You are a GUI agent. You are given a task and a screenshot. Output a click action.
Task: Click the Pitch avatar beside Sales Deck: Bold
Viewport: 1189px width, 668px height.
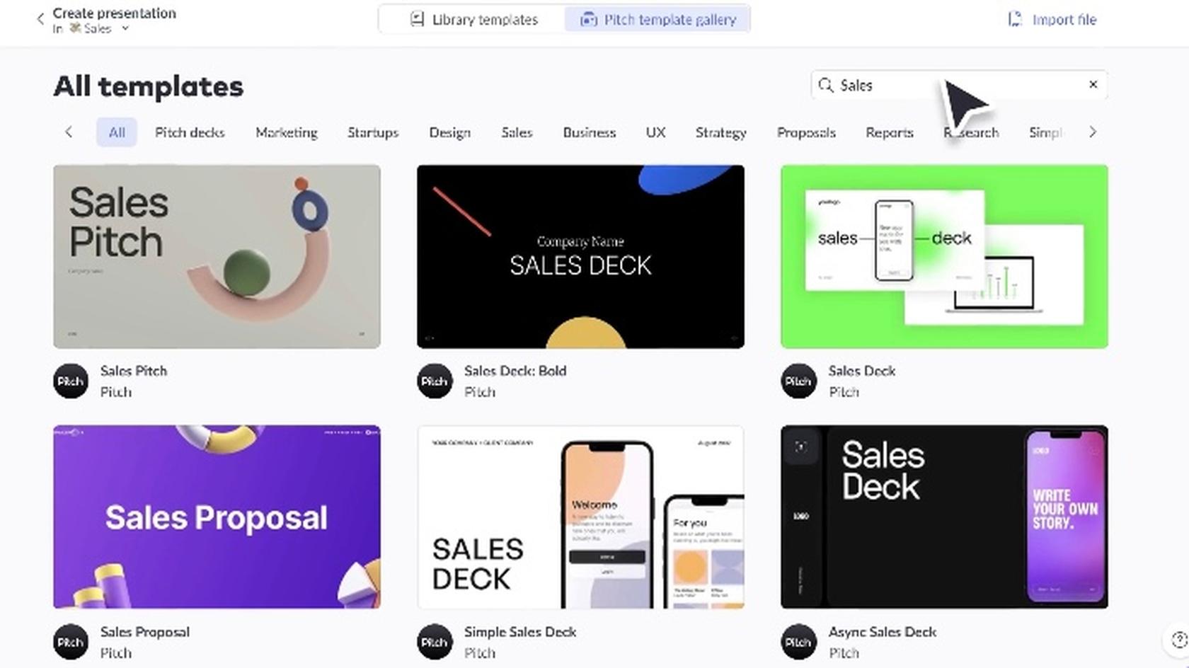point(435,381)
